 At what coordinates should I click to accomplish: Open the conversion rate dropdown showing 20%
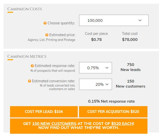point(96,84)
